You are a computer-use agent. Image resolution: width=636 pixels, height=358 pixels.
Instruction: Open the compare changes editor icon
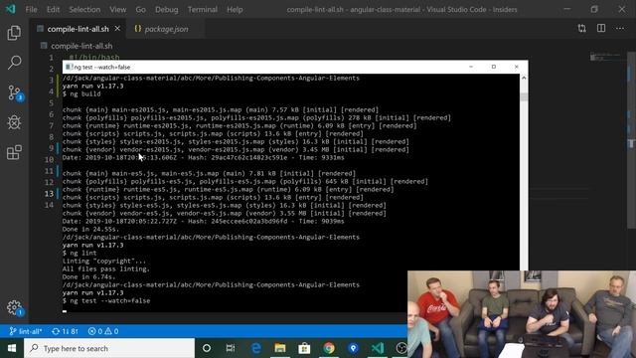582,29
